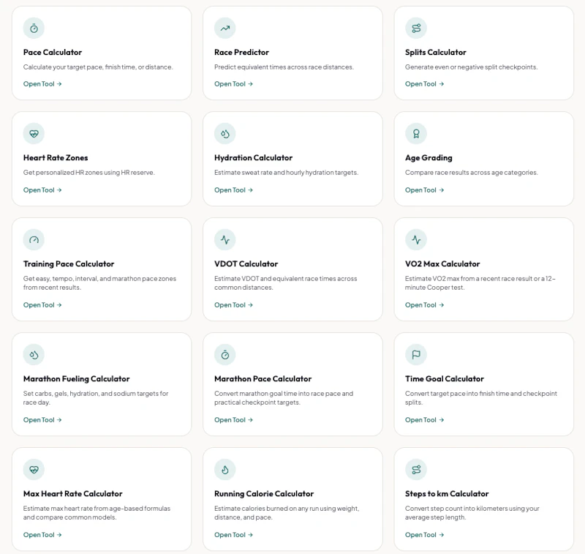The image size is (585, 554).
Task: Open Tool link for Running Calorie Calculator
Action: (233, 535)
